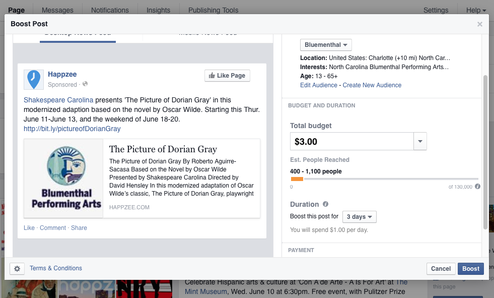Click the info icon beside 130,000 reach
The width and height of the screenshot is (494, 298).
coord(477,187)
